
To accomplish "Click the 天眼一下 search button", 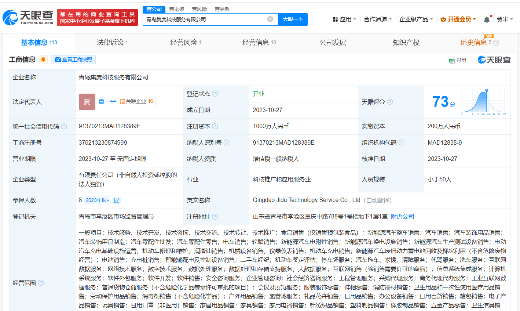I will 293,19.
